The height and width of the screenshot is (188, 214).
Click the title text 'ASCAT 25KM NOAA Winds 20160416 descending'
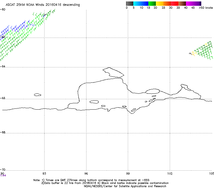[43, 5]
